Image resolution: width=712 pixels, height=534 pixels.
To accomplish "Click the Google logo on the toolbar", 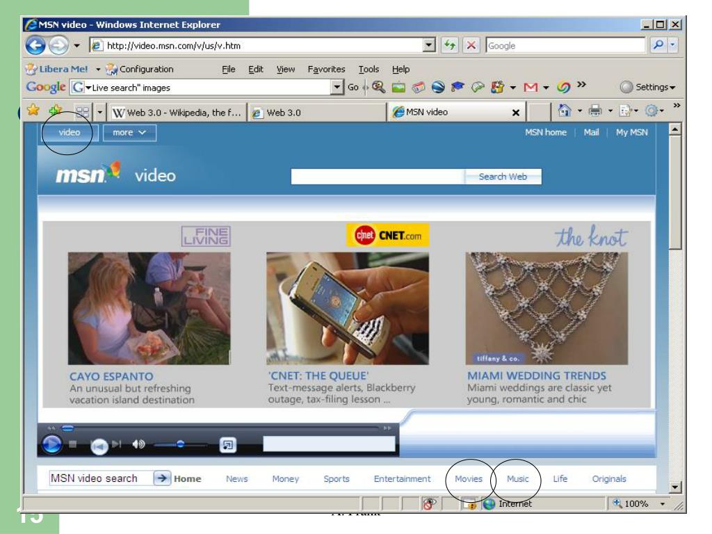I will click(45, 87).
